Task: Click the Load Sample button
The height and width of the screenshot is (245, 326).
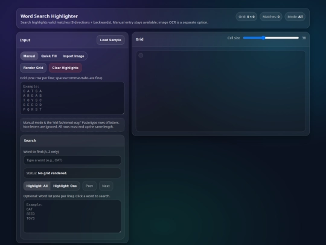Action: (x=110, y=40)
